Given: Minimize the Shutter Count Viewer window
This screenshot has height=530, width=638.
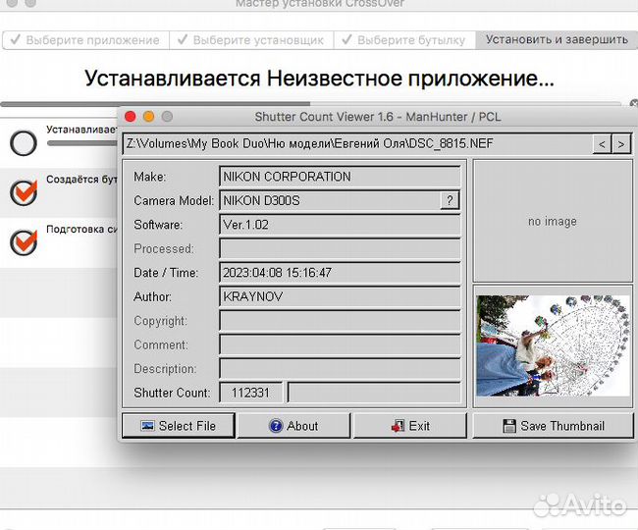Looking at the screenshot, I should pos(148,117).
